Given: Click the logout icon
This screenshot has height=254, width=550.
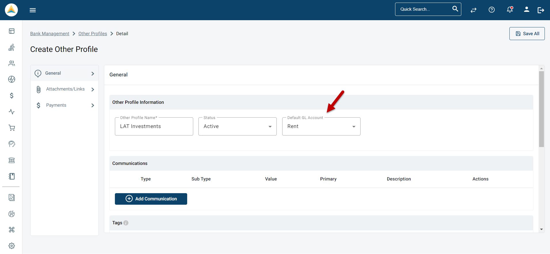Looking at the screenshot, I should [x=541, y=10].
